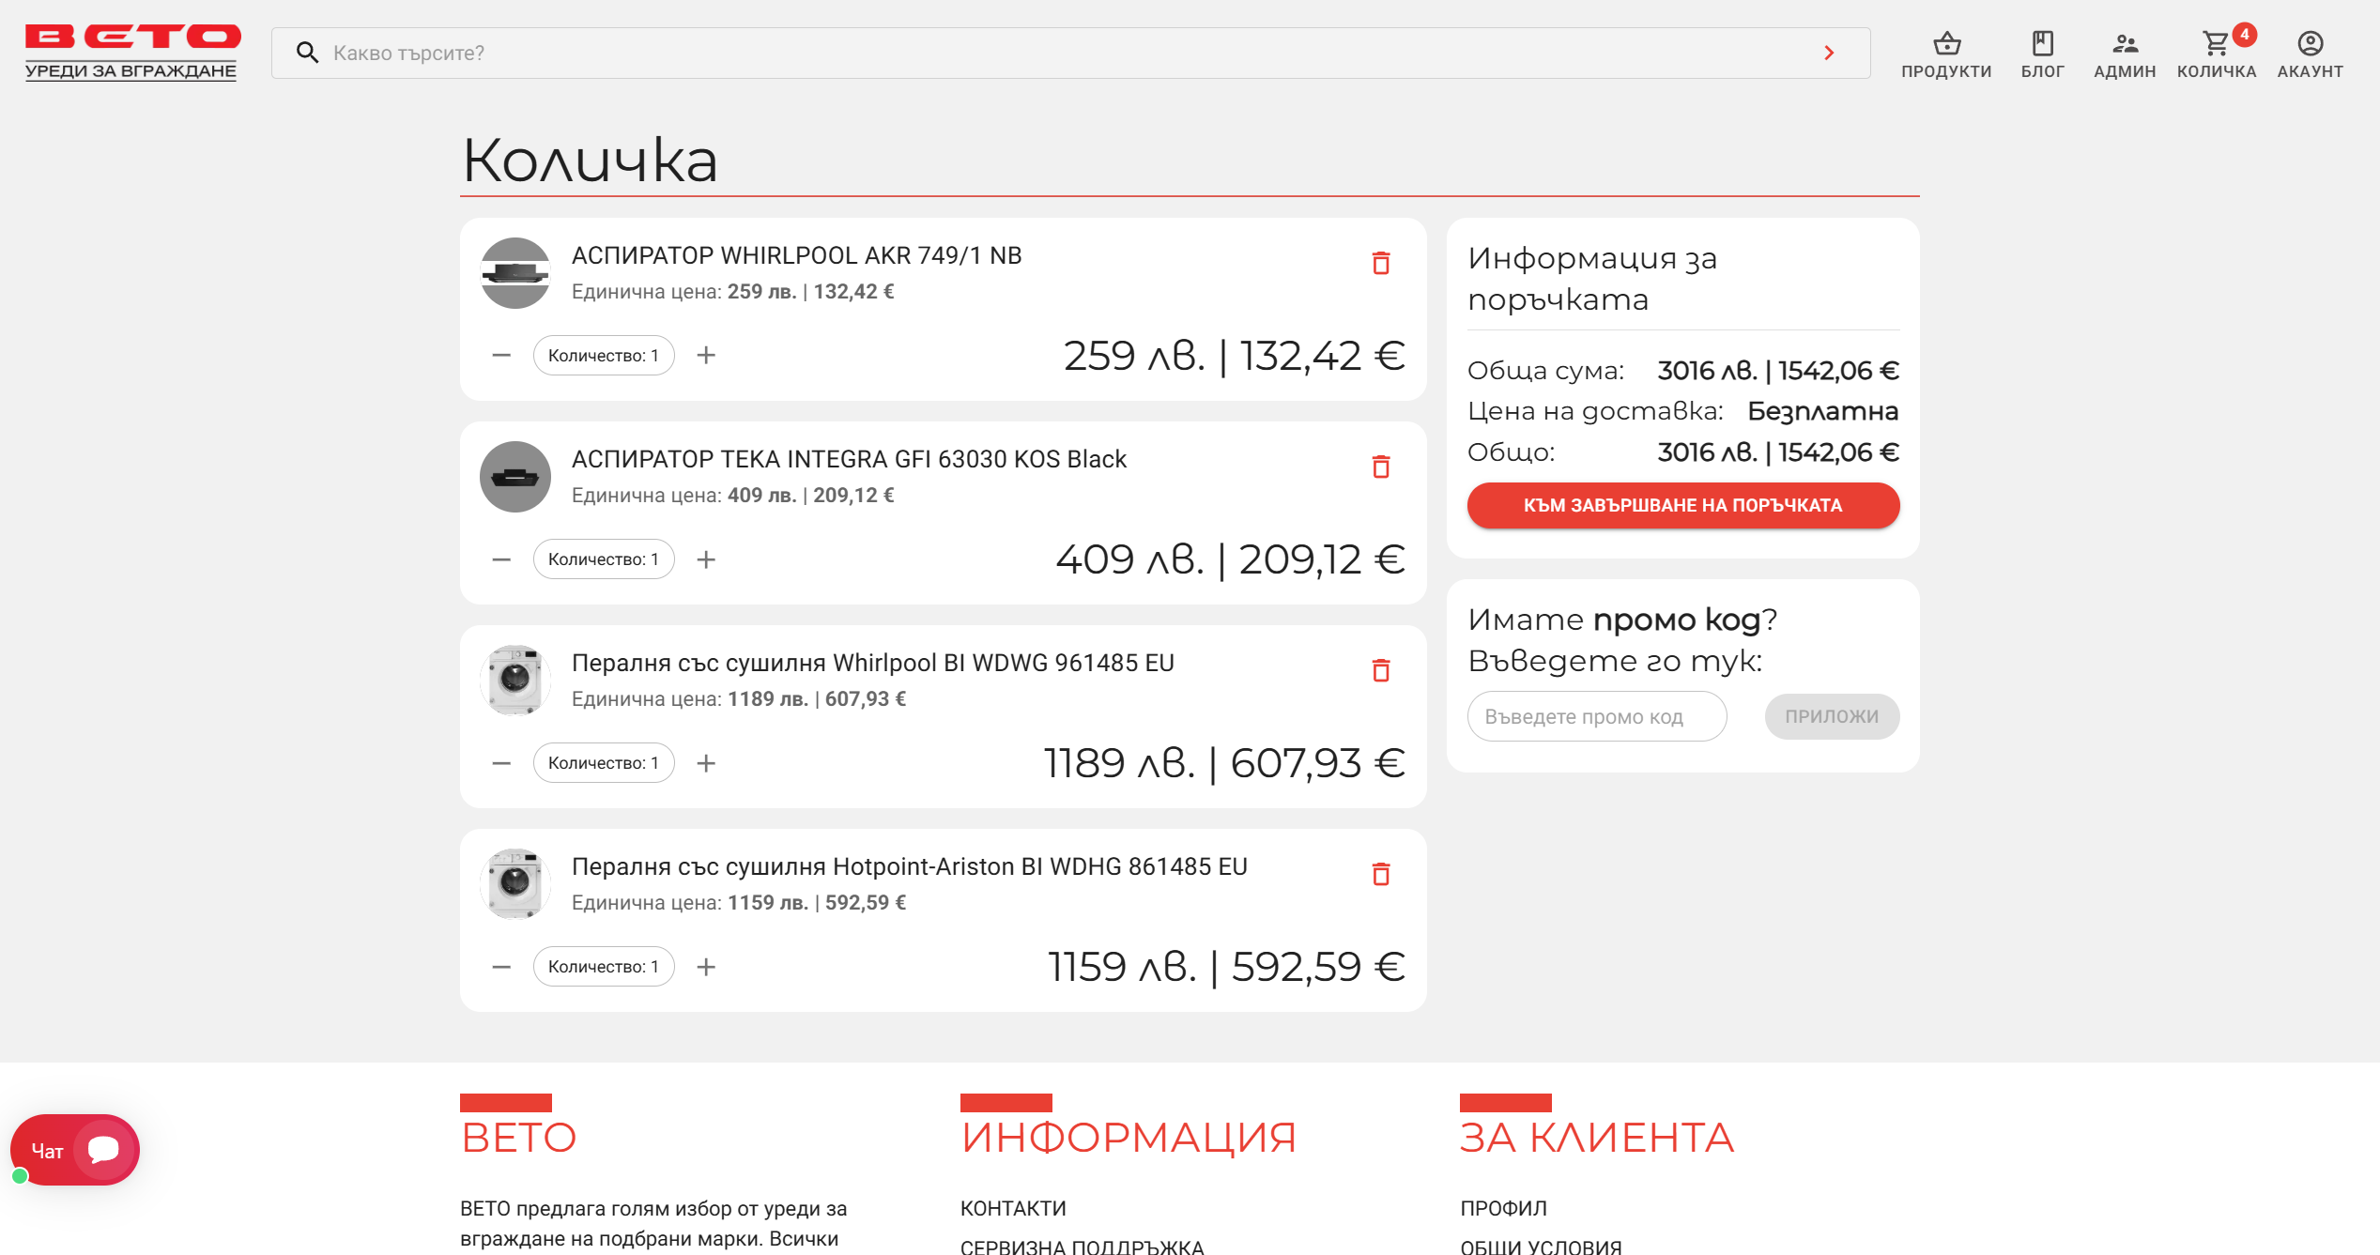
Task: Click the Количка page heading
Action: (x=591, y=160)
